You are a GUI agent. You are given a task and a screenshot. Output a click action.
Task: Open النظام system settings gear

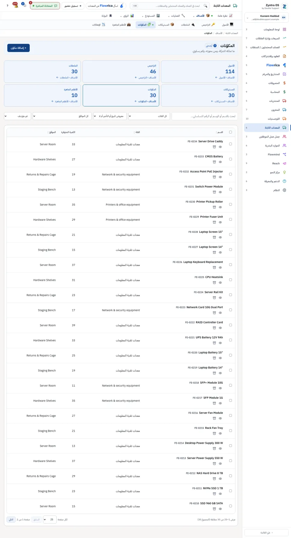coord(267,190)
